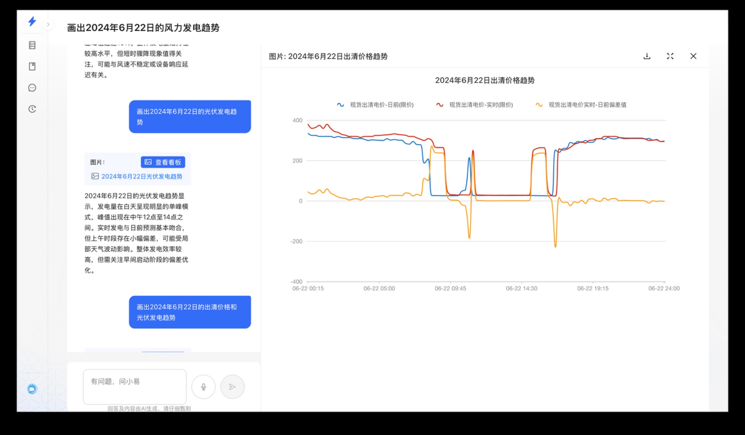Click the lightning bolt logo icon

[x=32, y=21]
